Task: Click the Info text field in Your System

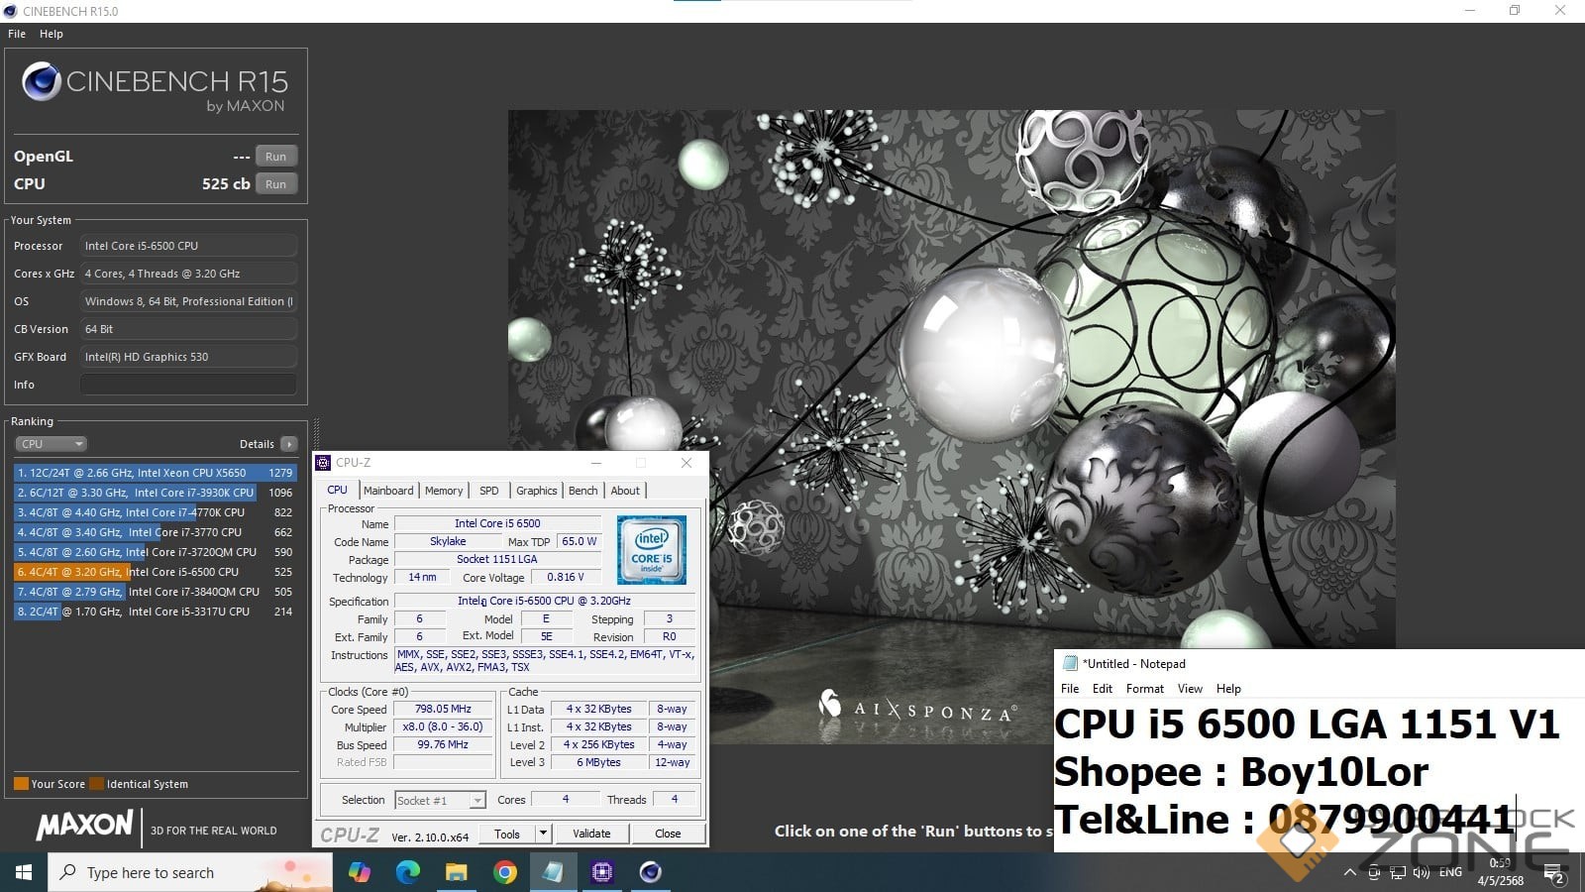Action: coord(188,385)
